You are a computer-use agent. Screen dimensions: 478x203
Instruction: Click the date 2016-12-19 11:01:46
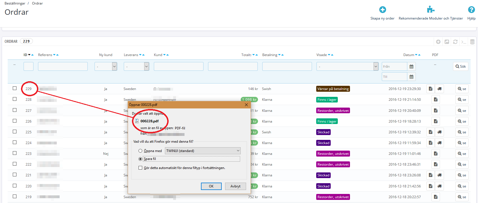[405, 154]
